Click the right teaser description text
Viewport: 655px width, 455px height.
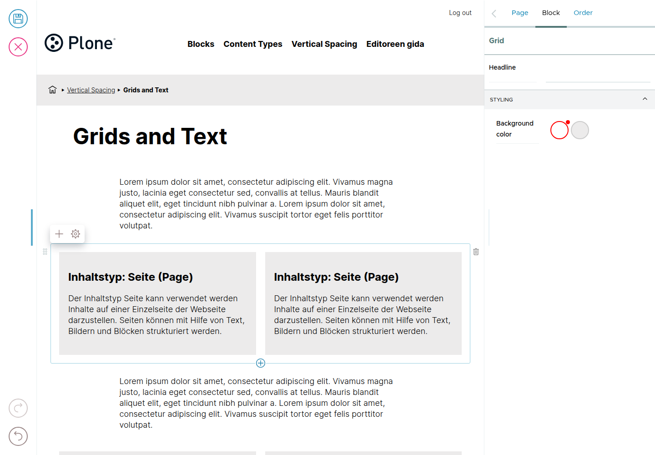[362, 315]
